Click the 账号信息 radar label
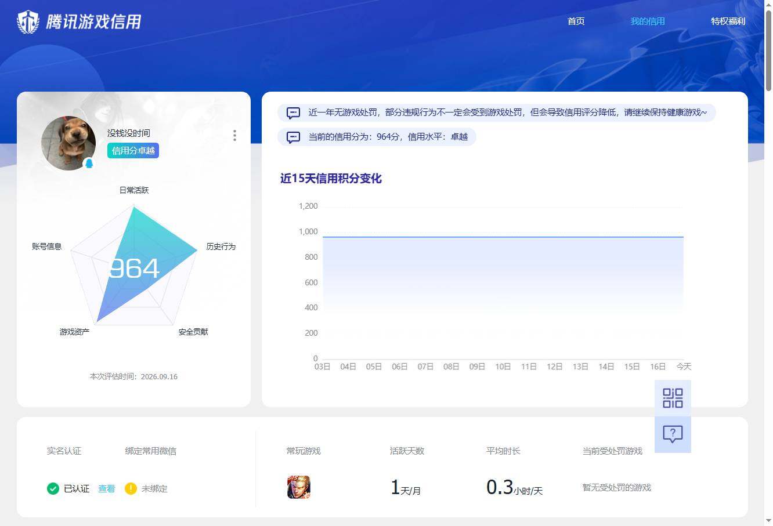This screenshot has height=526, width=773. coord(46,246)
